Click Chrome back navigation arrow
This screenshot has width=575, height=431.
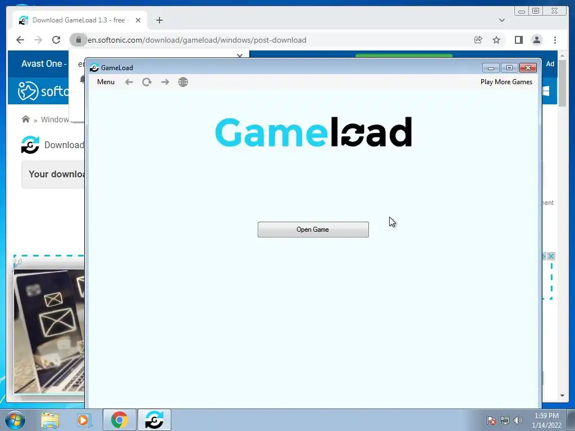point(20,40)
